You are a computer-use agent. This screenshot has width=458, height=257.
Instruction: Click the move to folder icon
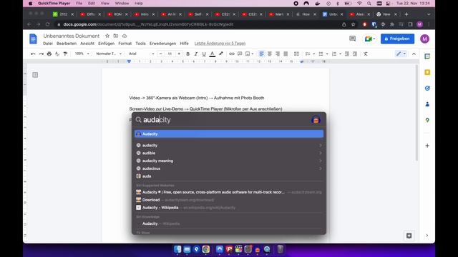click(x=116, y=36)
